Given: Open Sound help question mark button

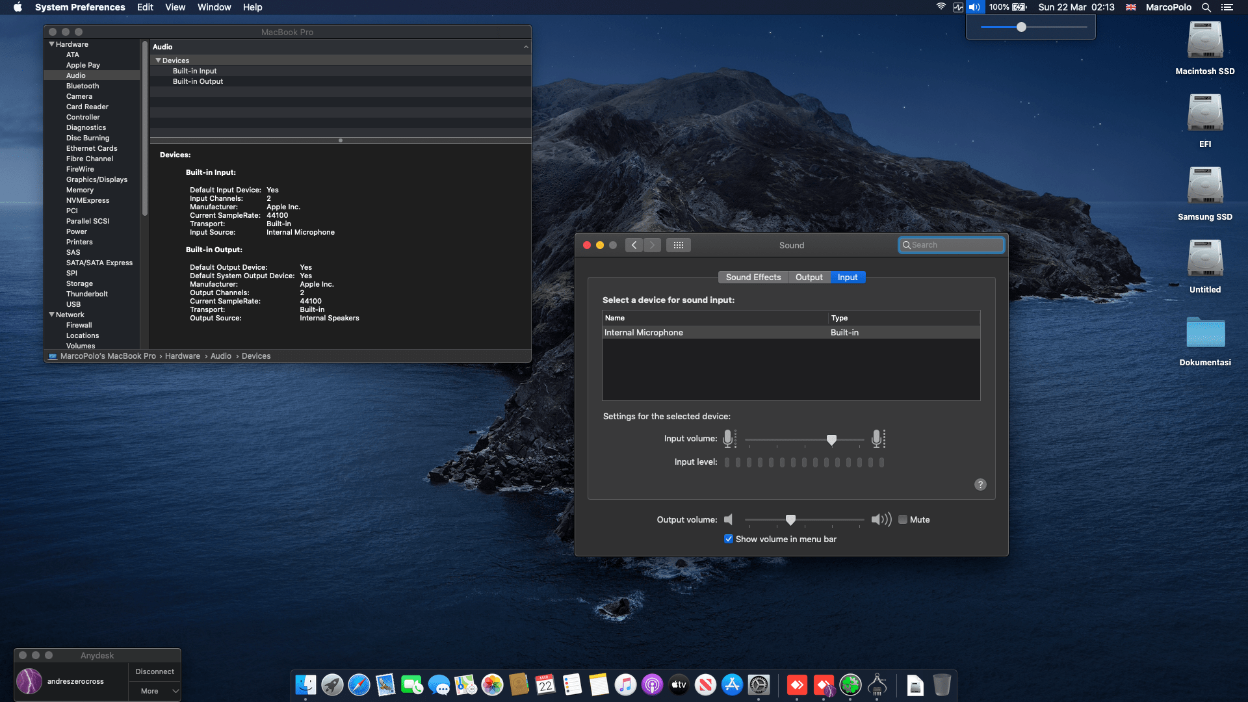Looking at the screenshot, I should tap(980, 485).
